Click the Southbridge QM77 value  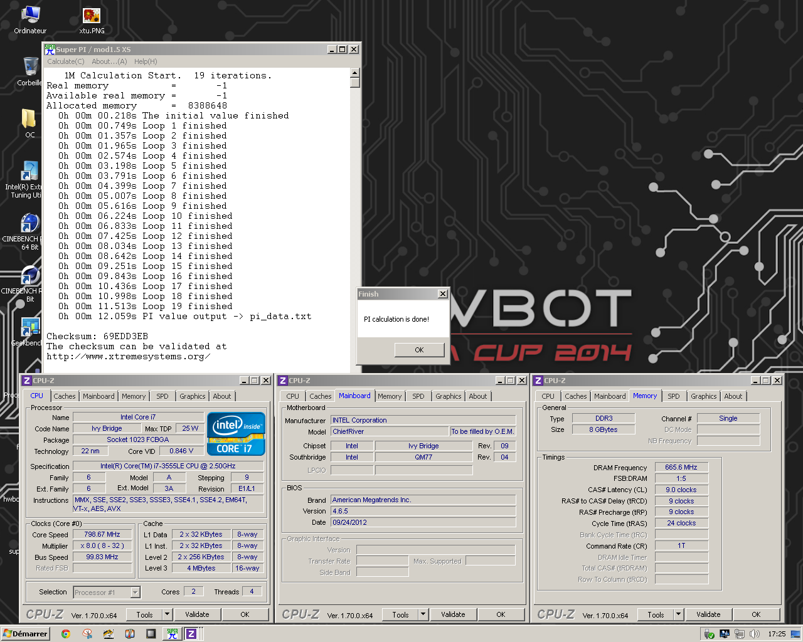(x=423, y=457)
